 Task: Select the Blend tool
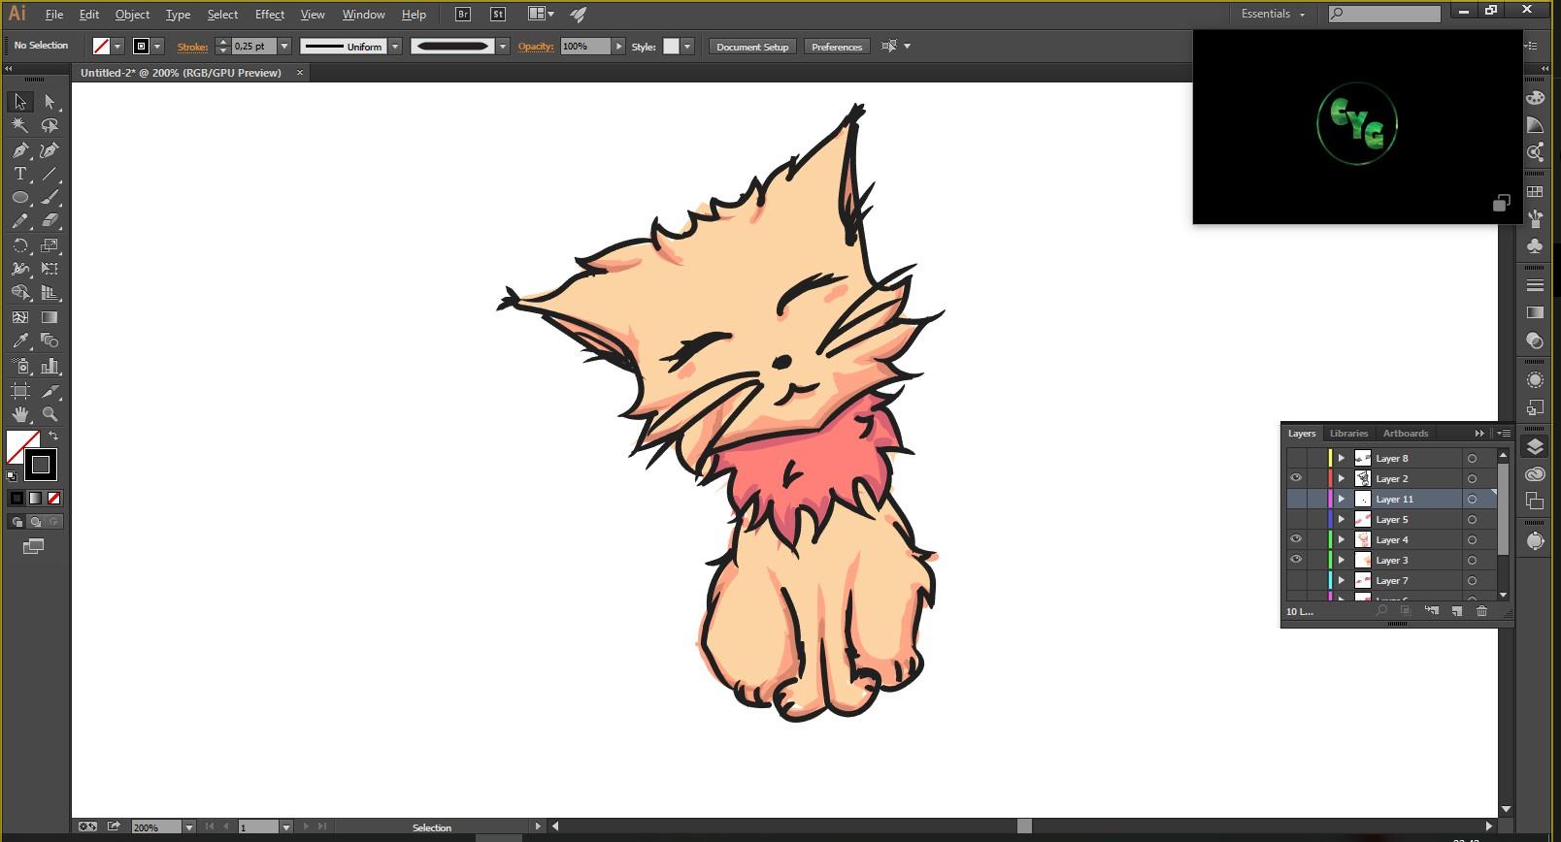50,340
